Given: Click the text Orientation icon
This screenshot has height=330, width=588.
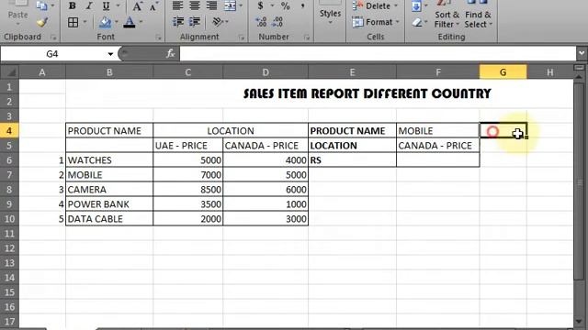Looking at the screenshot, I should click(x=218, y=22).
